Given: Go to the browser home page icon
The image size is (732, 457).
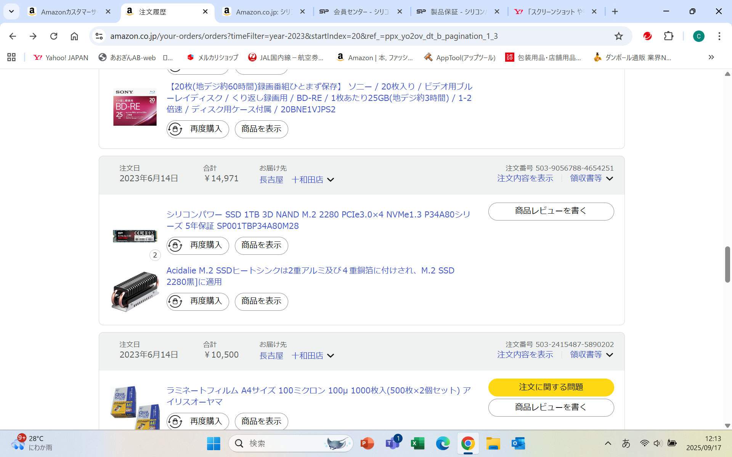Looking at the screenshot, I should click(x=74, y=36).
